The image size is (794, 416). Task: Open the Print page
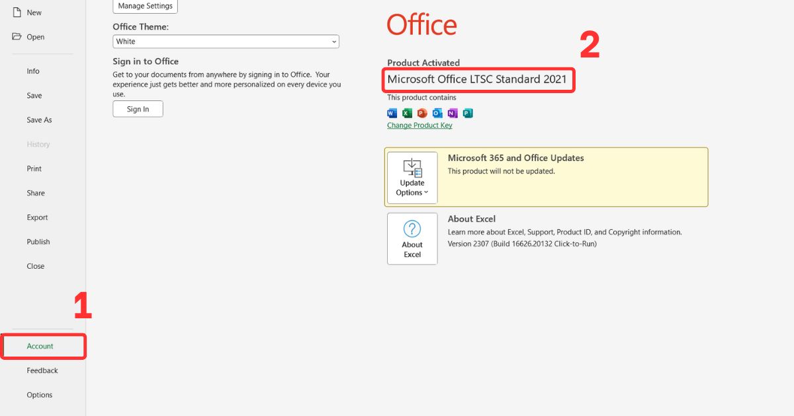[x=34, y=169]
